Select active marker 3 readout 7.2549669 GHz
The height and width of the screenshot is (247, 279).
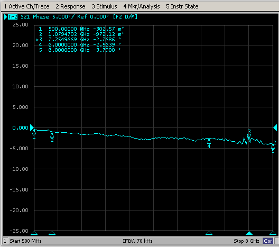click(x=78, y=40)
